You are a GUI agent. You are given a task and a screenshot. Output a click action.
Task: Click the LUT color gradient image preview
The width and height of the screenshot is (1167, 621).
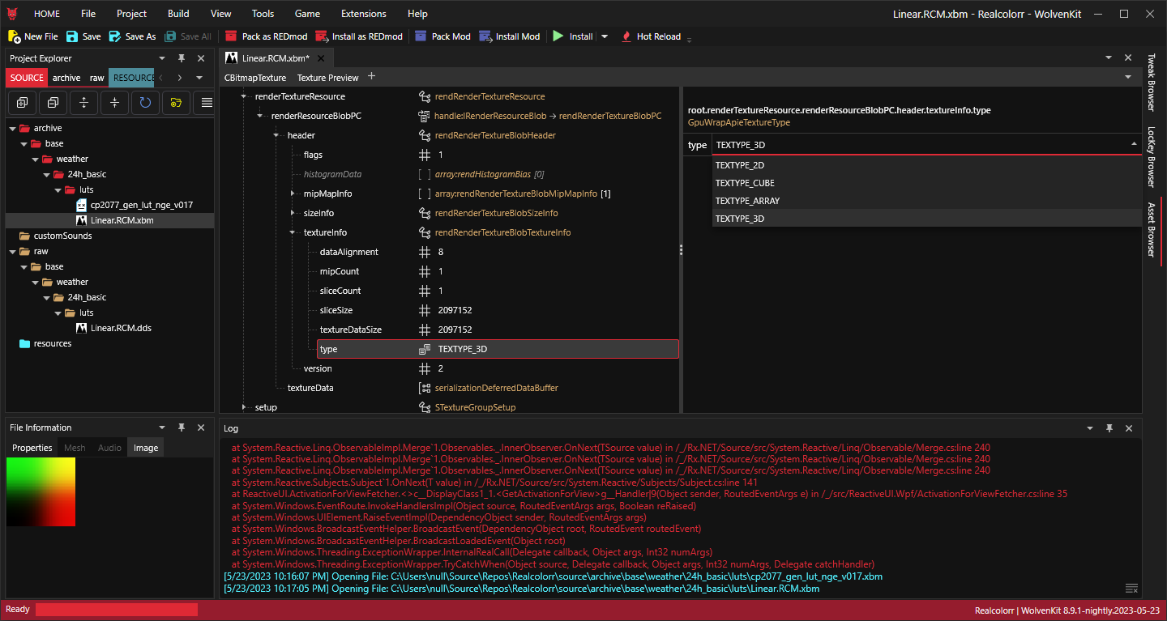(41, 491)
